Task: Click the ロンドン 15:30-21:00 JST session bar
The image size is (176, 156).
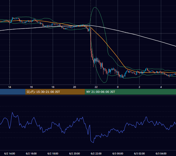Action: [x=55, y=92]
